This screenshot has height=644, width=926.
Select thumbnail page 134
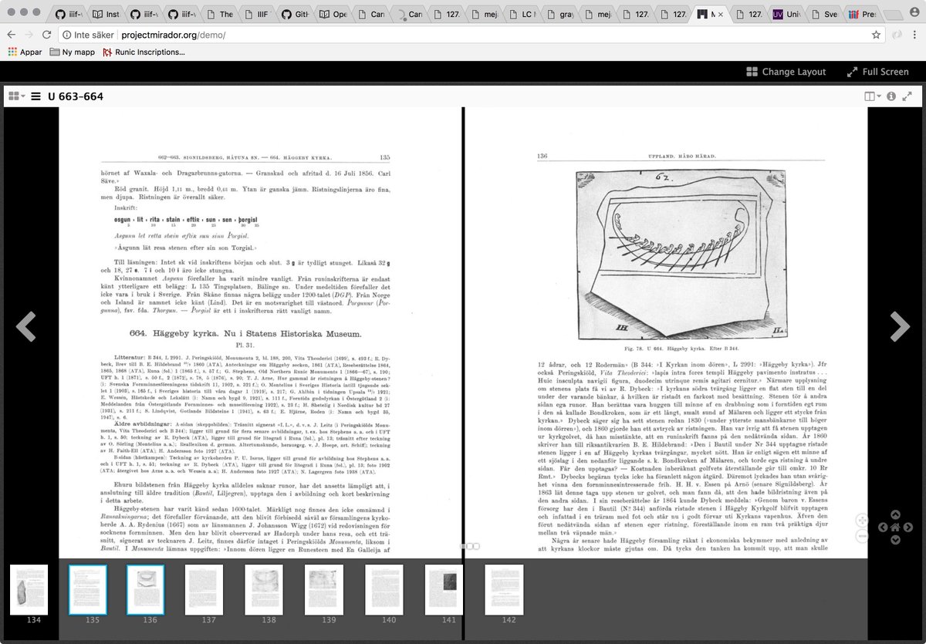tap(29, 590)
